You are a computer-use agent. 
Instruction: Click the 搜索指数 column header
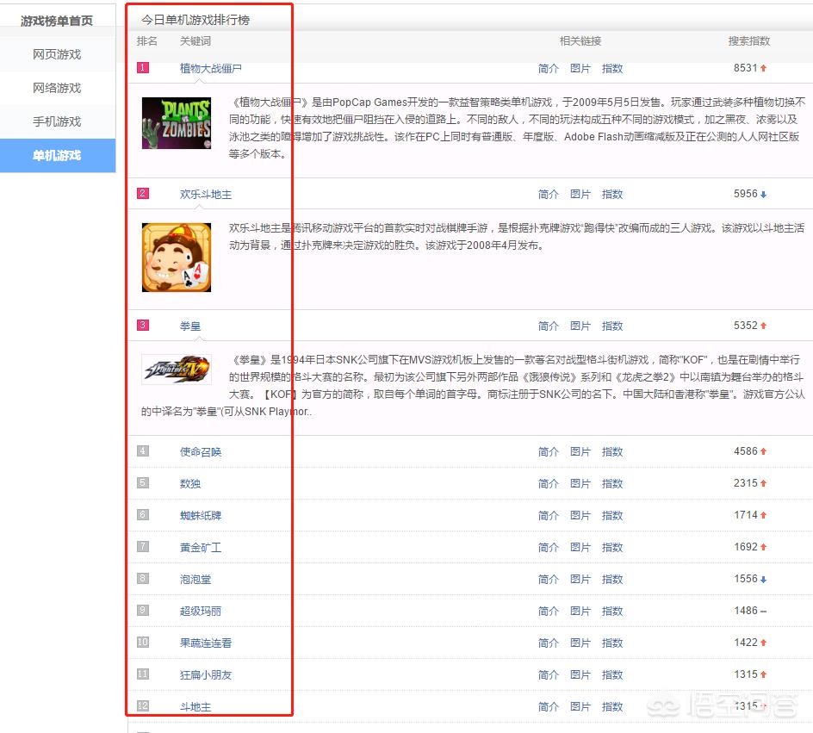[748, 41]
